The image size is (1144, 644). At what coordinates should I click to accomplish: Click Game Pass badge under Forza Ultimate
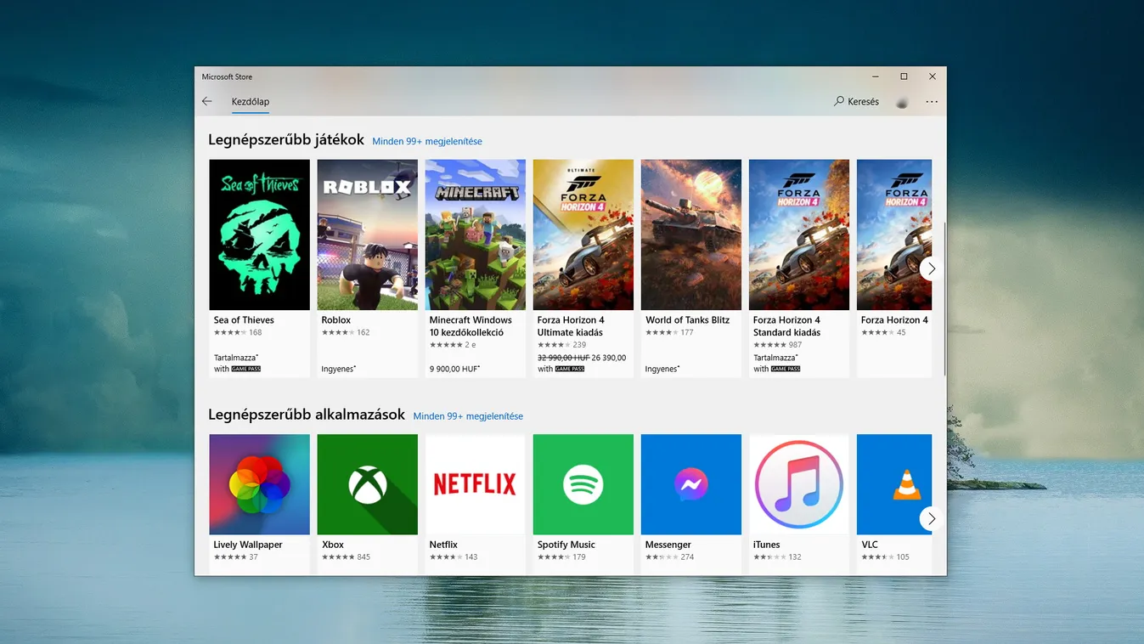pos(570,369)
